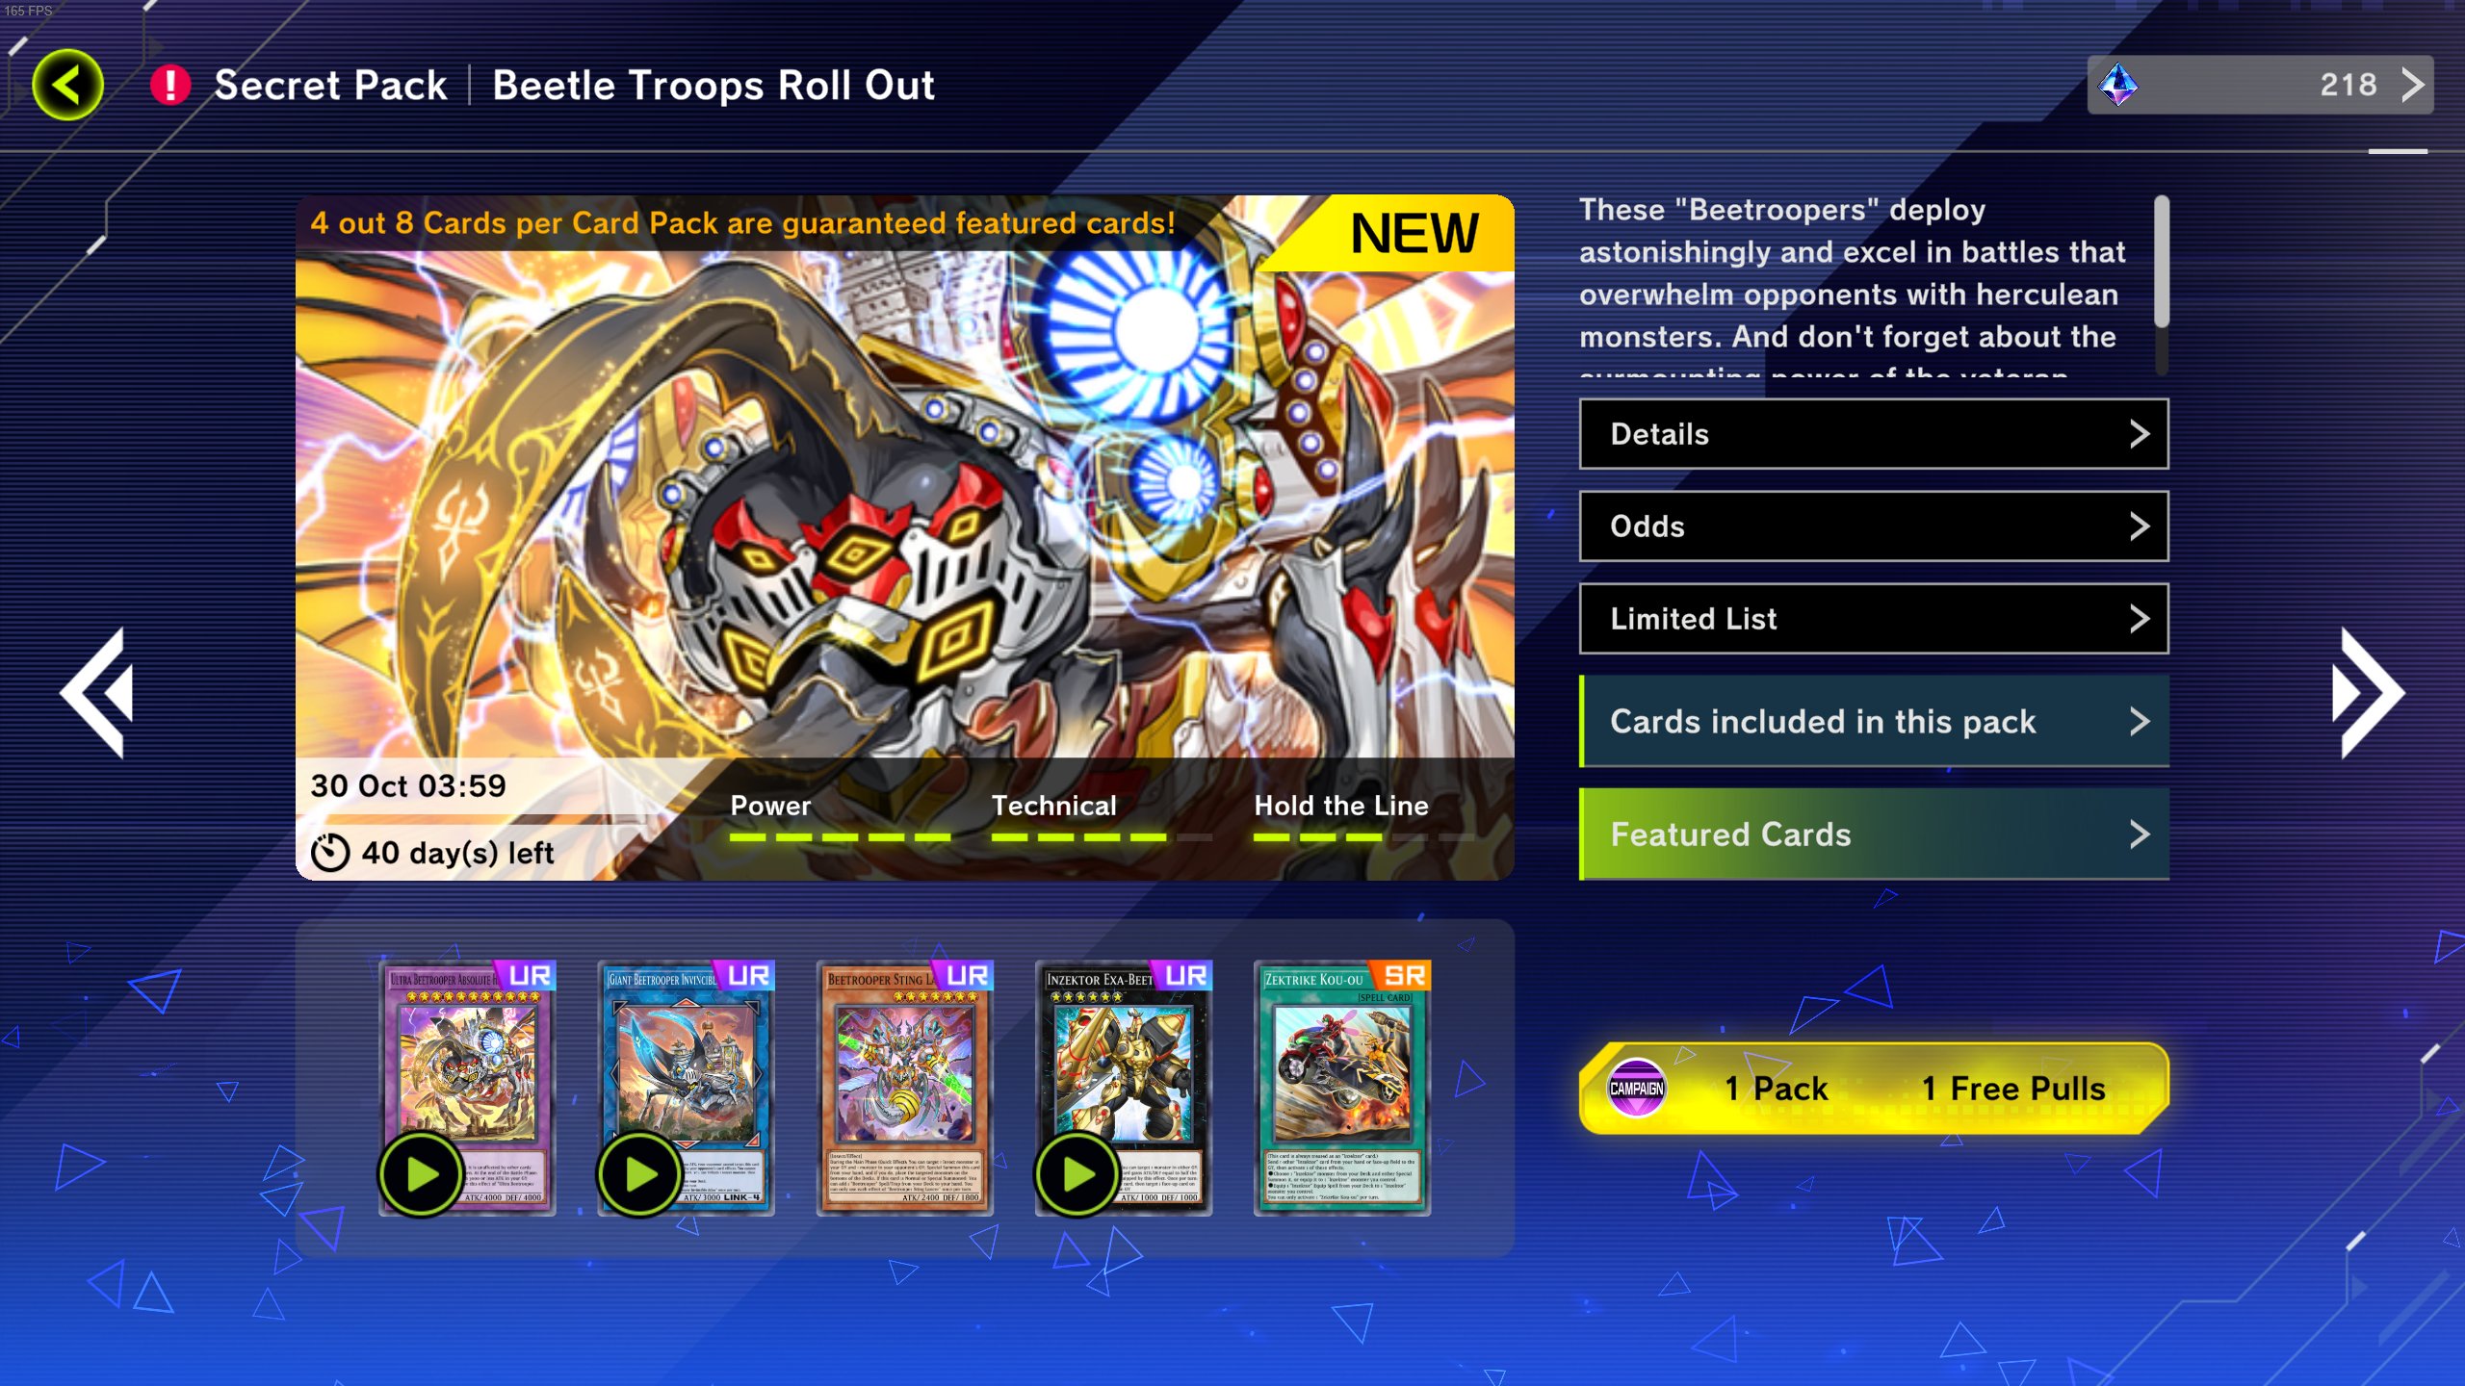Play the Giant Beetrooper Invincible animation
Screen dimensions: 2465x1386
[x=639, y=1174]
